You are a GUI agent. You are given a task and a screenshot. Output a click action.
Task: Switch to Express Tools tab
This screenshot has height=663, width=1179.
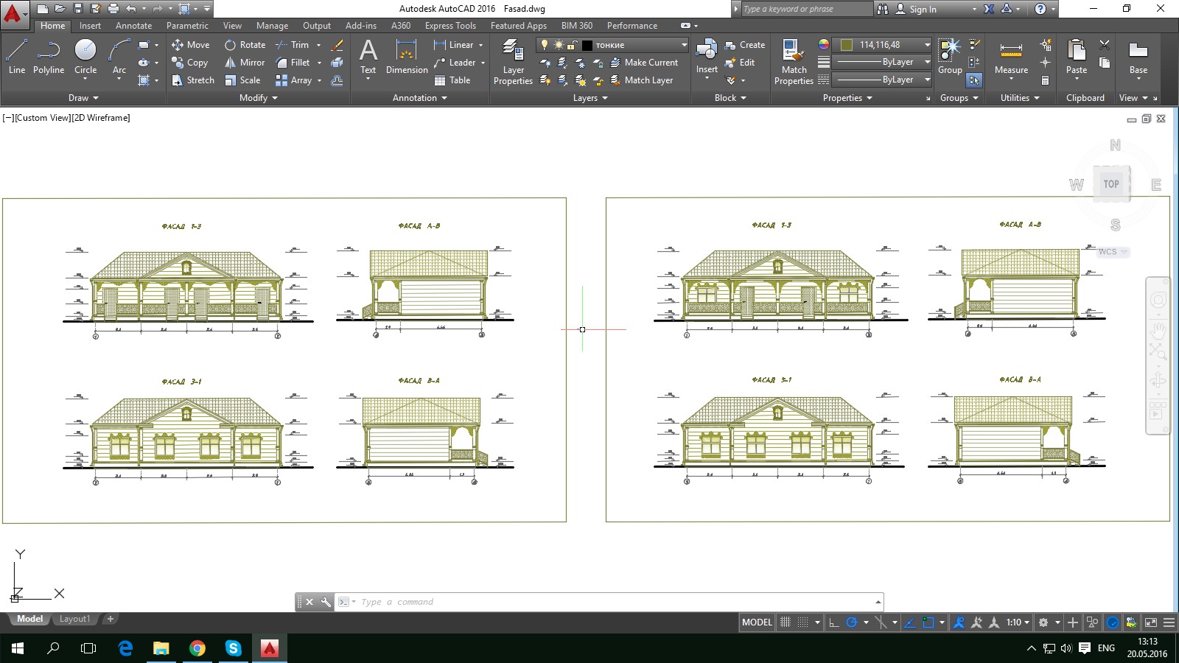point(450,26)
